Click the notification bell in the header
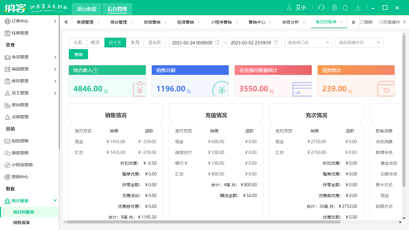409x230 pixels. pos(345,7)
